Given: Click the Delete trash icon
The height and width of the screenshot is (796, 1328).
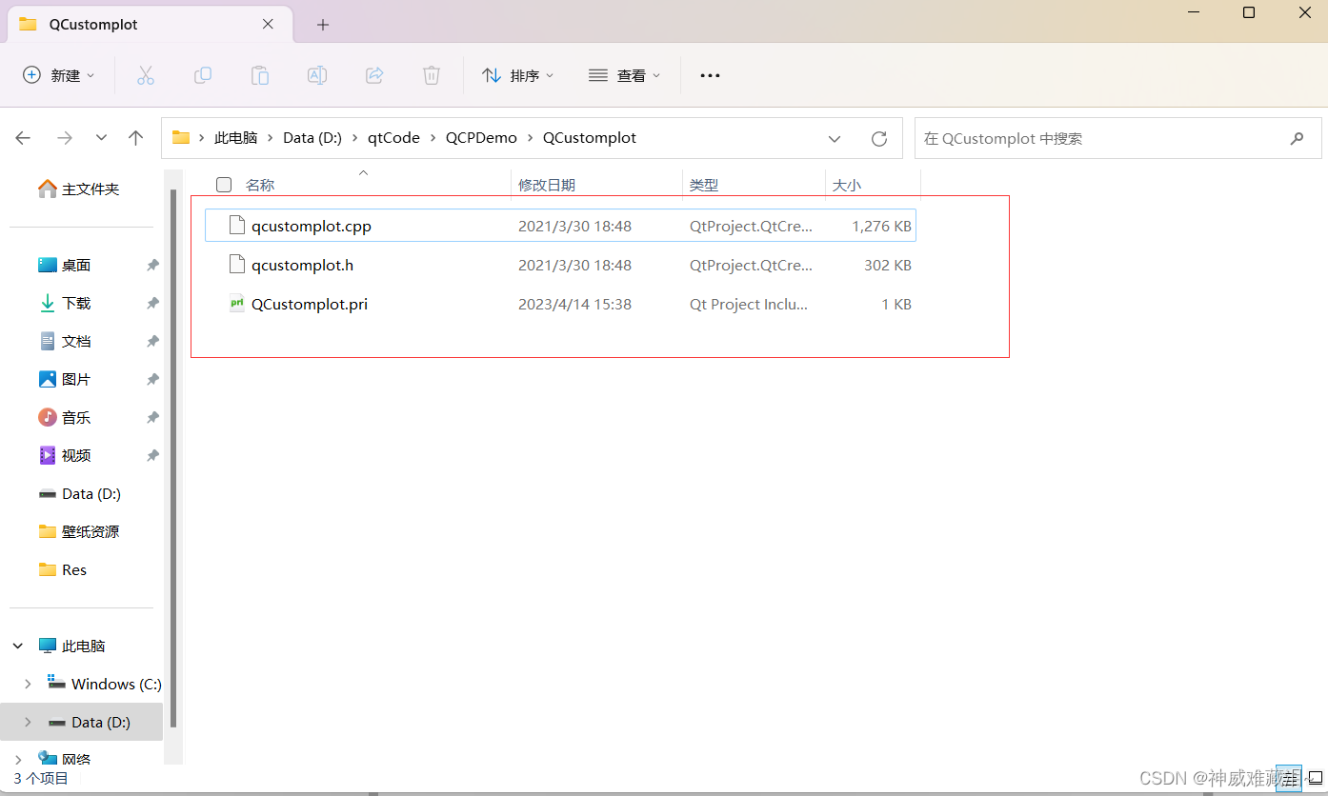Looking at the screenshot, I should [432, 75].
